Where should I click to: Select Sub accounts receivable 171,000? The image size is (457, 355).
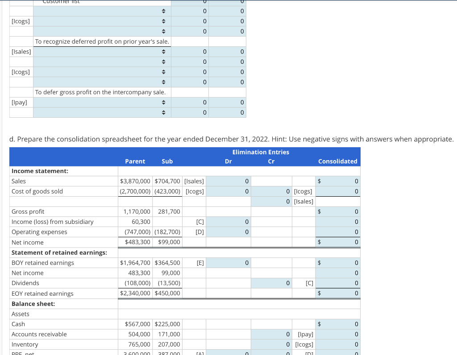coord(169,334)
